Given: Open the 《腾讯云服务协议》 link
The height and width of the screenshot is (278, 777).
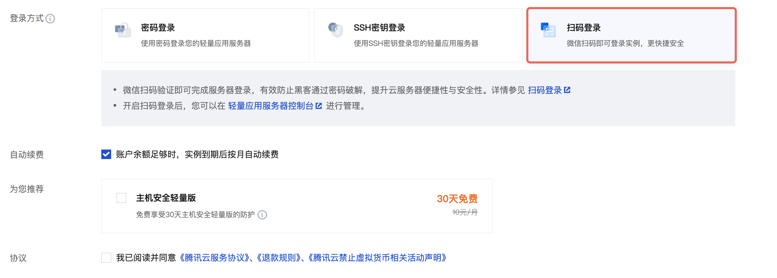Looking at the screenshot, I should pyautogui.click(x=214, y=258).
